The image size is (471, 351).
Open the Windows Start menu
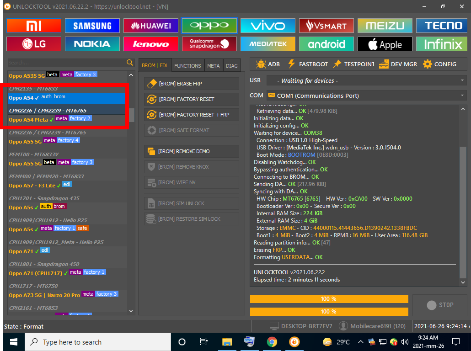14,342
